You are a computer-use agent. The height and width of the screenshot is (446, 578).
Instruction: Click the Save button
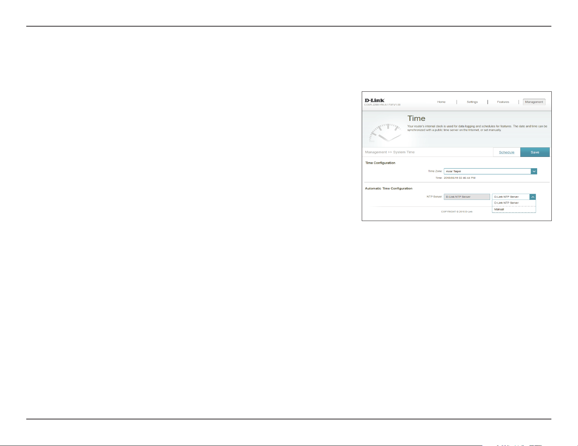pyautogui.click(x=535, y=152)
